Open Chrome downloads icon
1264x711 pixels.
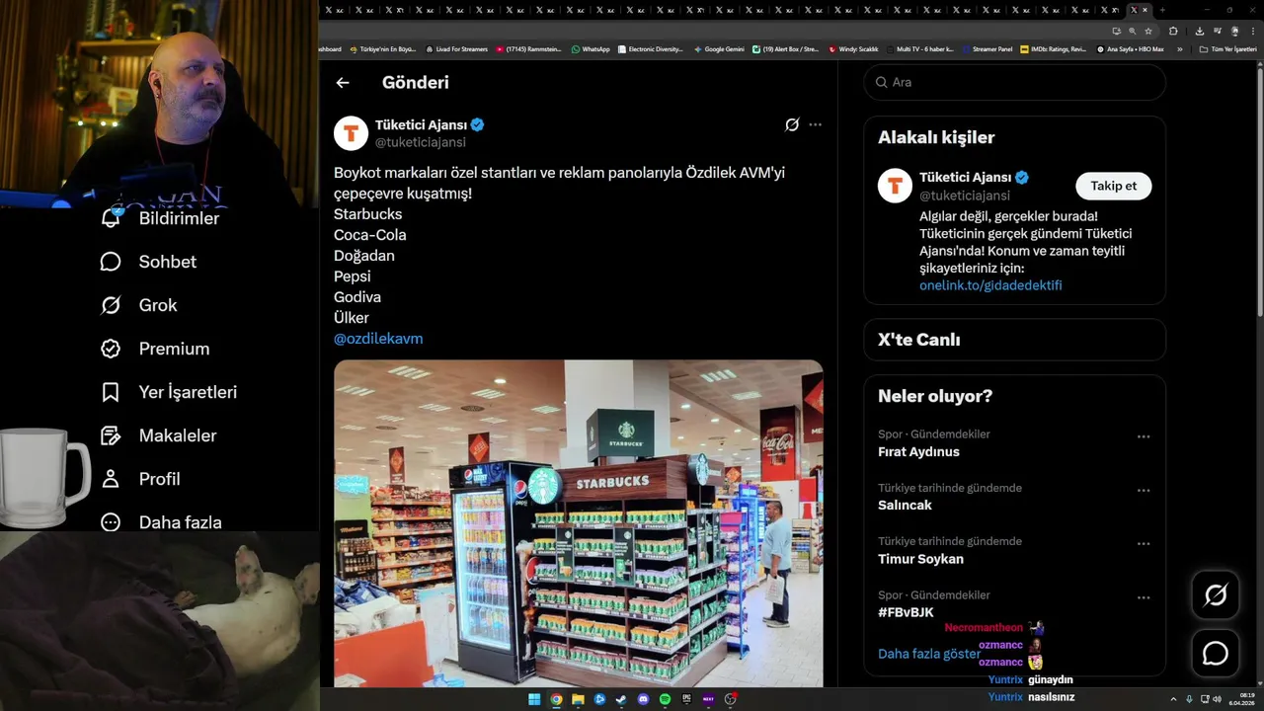pos(1200,31)
